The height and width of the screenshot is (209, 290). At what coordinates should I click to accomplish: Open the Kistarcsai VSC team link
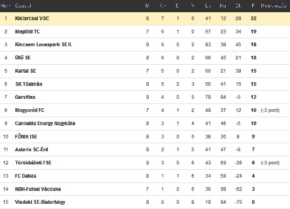click(32, 18)
